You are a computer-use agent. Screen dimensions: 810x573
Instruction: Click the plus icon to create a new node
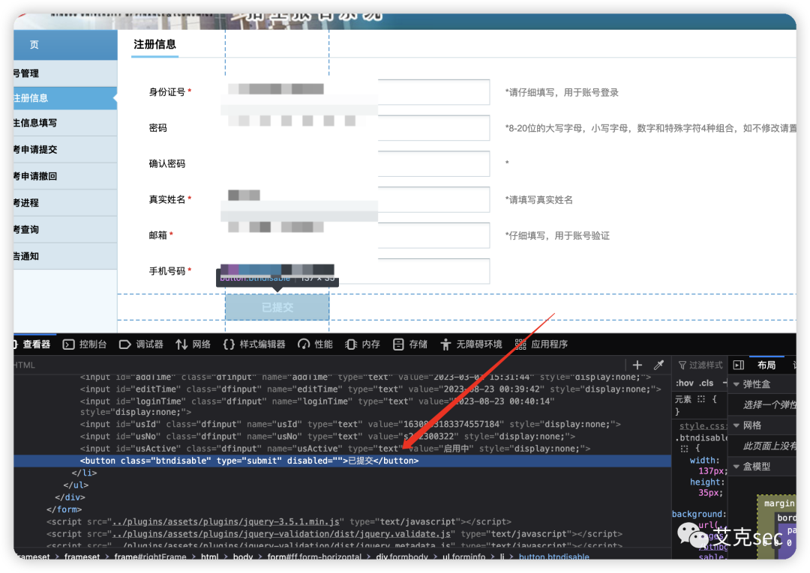[x=637, y=365]
